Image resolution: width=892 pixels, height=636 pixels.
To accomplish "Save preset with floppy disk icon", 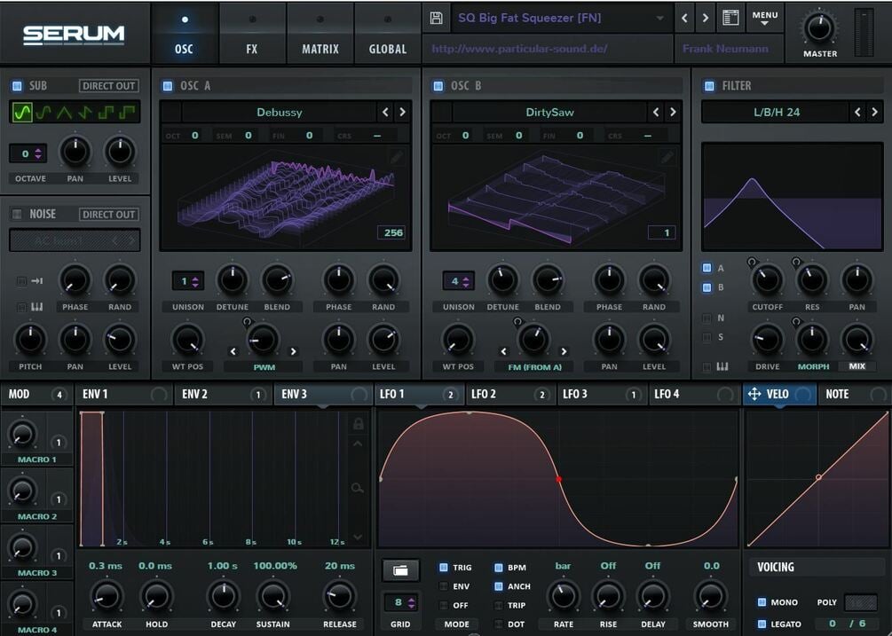I will tap(437, 19).
